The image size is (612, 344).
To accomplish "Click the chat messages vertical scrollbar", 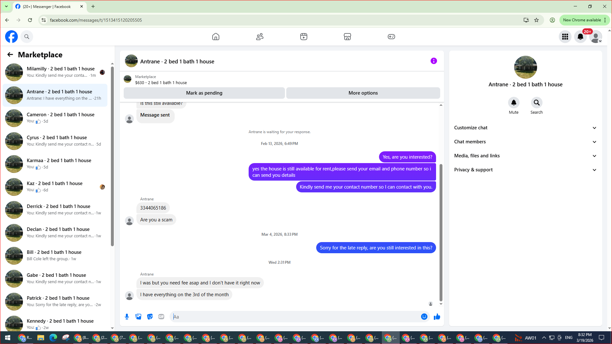I will pos(441,233).
